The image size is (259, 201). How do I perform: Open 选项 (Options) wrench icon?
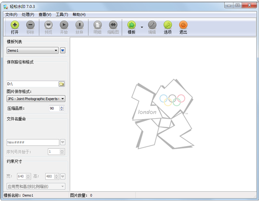tap(168, 25)
